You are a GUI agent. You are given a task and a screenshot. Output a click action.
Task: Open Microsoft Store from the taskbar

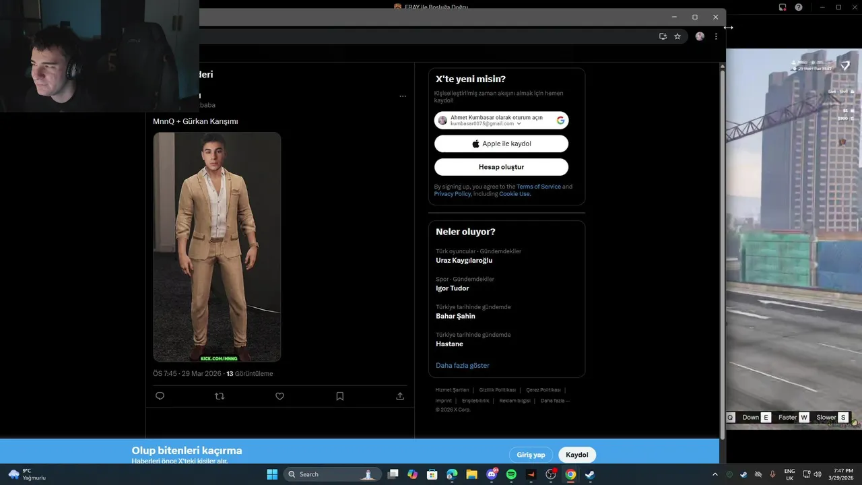pos(432,474)
